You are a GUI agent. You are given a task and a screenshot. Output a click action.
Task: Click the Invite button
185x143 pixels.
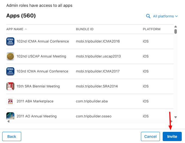pyautogui.click(x=172, y=136)
